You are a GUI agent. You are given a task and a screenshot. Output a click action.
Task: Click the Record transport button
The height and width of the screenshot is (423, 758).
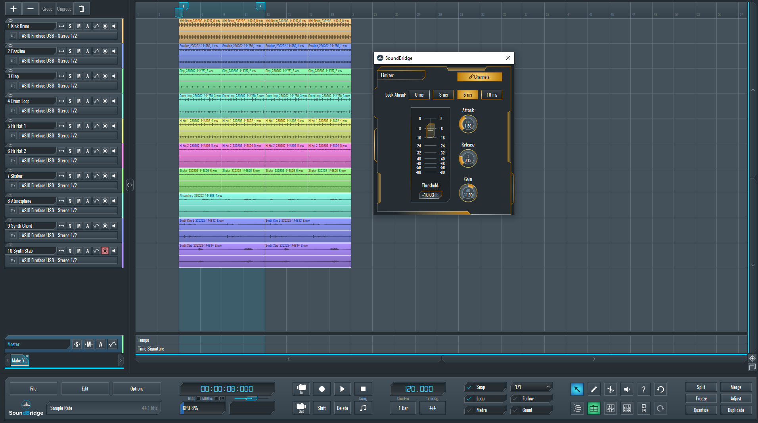[322, 389]
